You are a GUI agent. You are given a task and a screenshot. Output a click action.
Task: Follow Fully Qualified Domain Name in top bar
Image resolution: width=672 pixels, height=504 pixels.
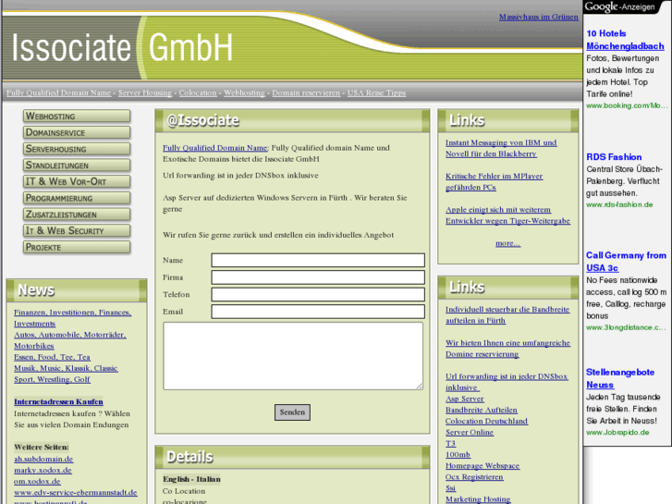tap(58, 93)
